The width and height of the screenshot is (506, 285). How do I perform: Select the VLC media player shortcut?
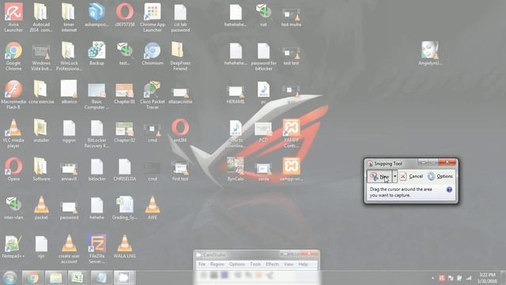(13, 134)
